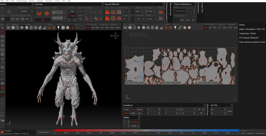266x136 pixels.
Task: Click the Reset button in UV Tile panel
Action: [230, 111]
